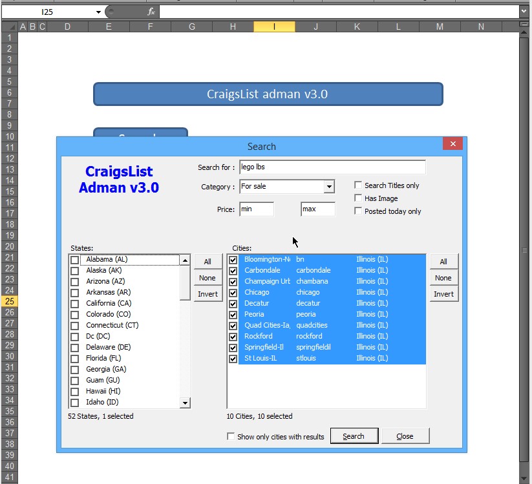
Task: Select column D header
Action: tap(67, 26)
